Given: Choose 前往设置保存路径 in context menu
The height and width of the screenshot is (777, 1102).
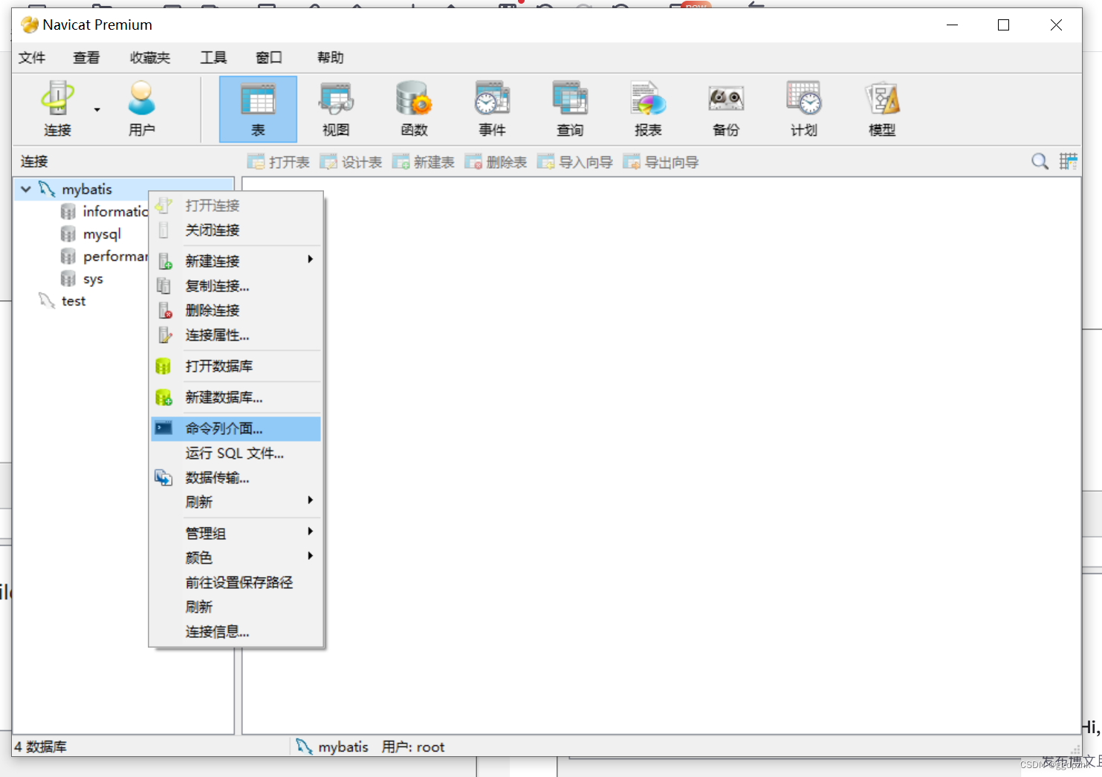Looking at the screenshot, I should [236, 582].
